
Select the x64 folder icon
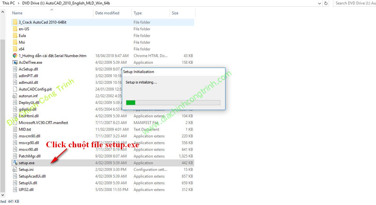15,49
